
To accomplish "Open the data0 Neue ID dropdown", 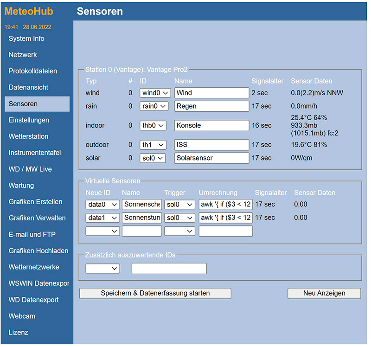I will 102,205.
